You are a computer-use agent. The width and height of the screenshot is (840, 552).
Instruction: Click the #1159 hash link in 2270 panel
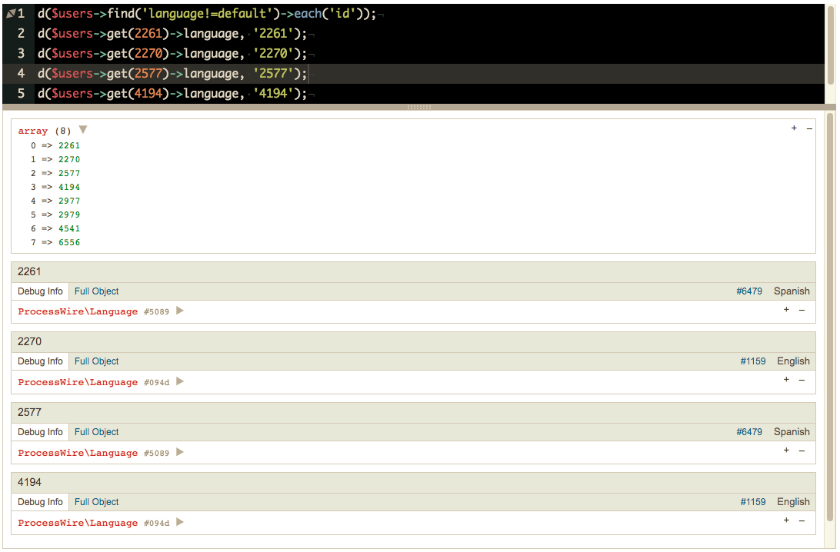[753, 361]
